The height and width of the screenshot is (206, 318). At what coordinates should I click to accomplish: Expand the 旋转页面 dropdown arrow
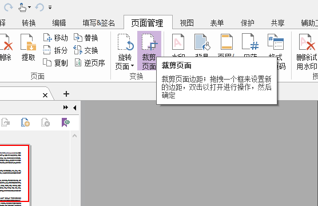pos(133,66)
